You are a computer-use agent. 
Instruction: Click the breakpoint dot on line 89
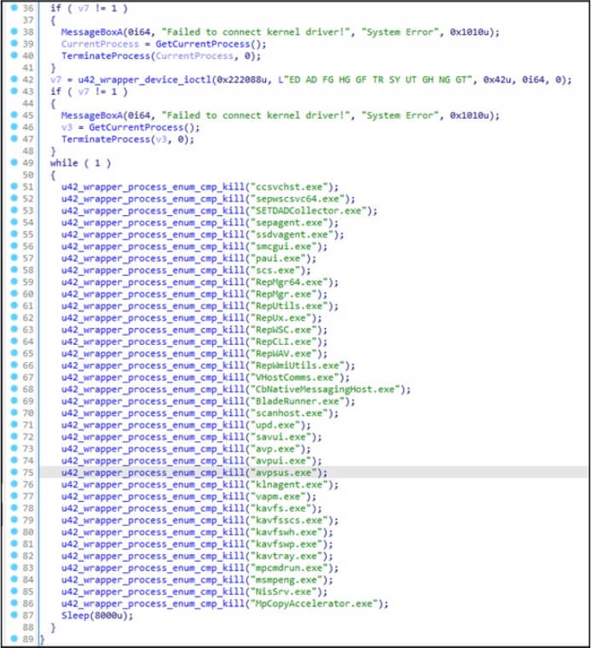pos(14,639)
